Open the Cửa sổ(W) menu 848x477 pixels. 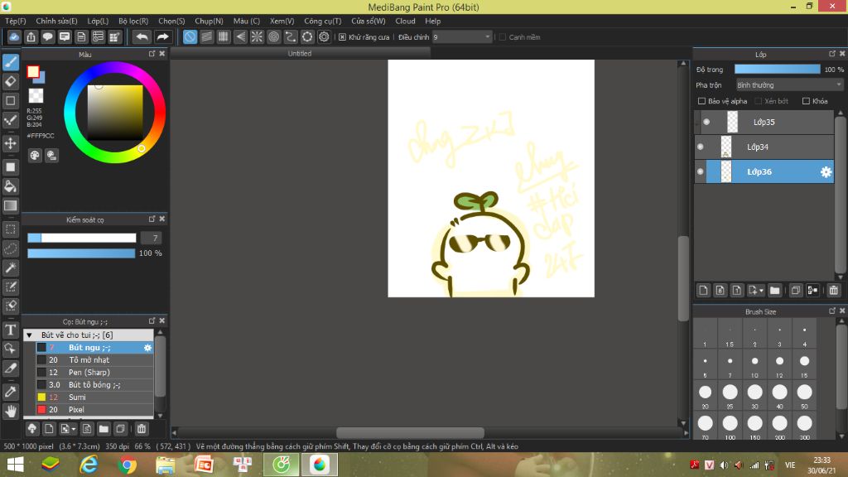pyautogui.click(x=369, y=21)
